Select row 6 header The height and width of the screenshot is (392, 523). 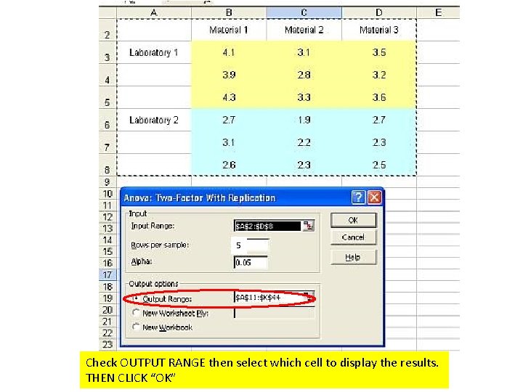(108, 120)
